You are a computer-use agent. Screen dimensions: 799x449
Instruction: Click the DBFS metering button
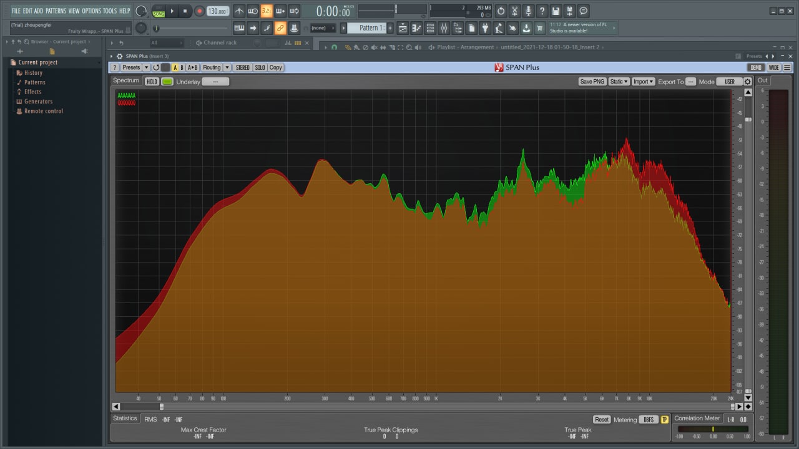[649, 420]
